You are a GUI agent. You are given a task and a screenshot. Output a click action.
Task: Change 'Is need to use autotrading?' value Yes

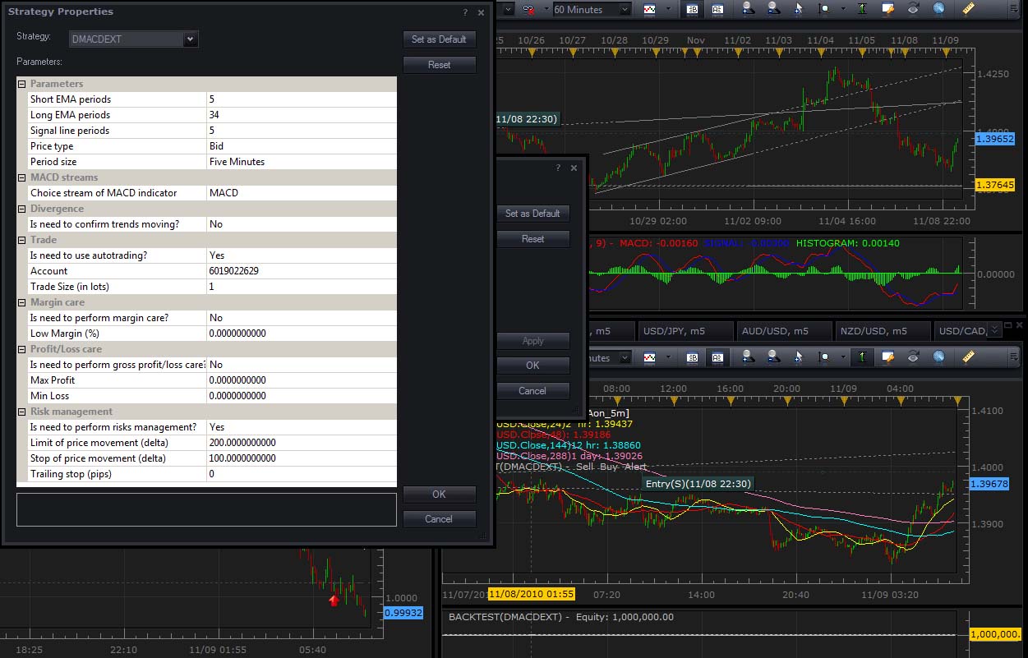click(302, 255)
